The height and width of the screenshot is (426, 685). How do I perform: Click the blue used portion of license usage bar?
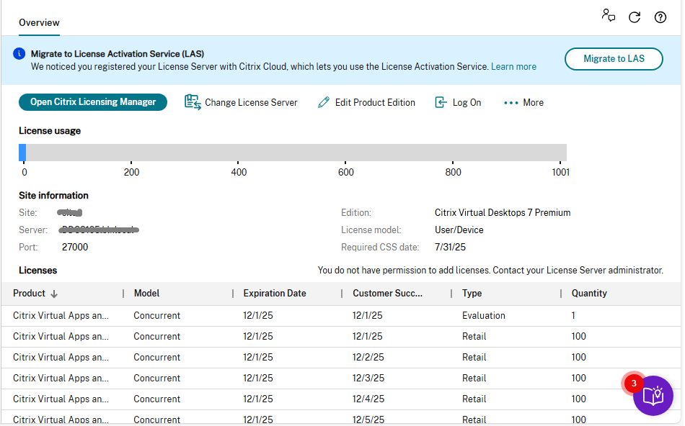pyautogui.click(x=22, y=153)
